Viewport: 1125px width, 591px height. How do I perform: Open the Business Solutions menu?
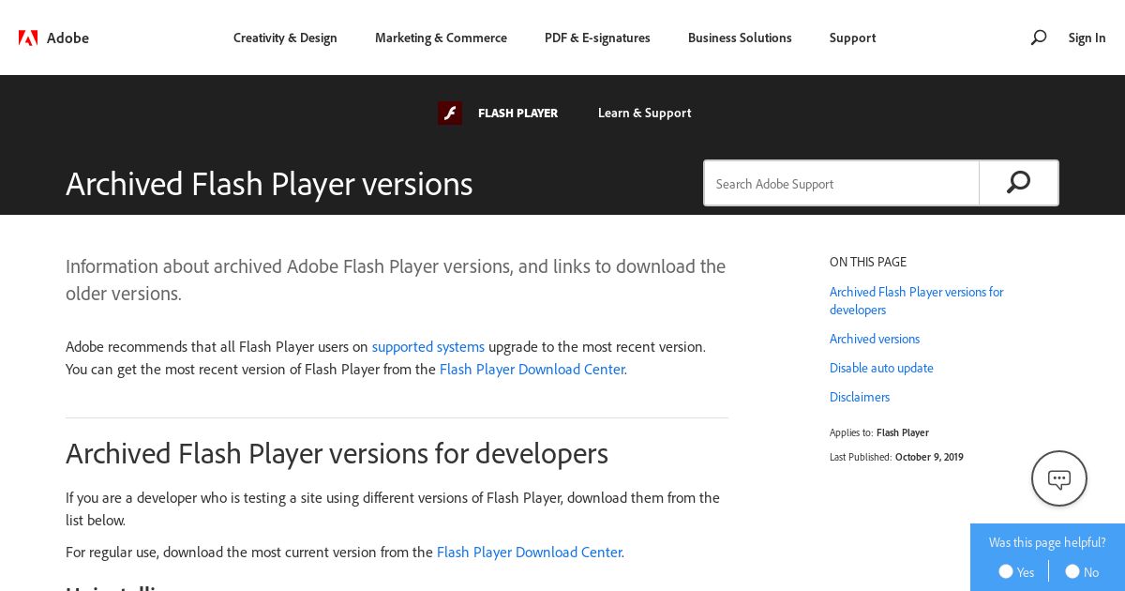pyautogui.click(x=740, y=38)
